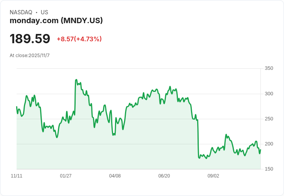The height and width of the screenshot is (196, 284).
Task: Click the 01/27 date on x-axis
Action: pyautogui.click(x=66, y=176)
